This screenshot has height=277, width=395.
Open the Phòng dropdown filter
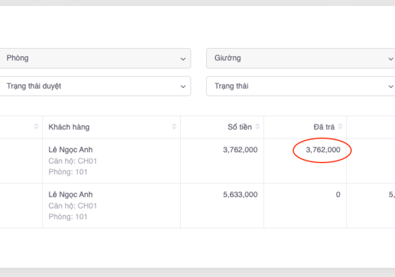[93, 58]
